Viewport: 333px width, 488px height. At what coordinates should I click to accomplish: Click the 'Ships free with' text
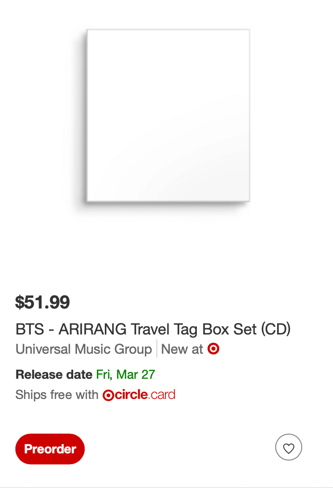[x=57, y=395]
